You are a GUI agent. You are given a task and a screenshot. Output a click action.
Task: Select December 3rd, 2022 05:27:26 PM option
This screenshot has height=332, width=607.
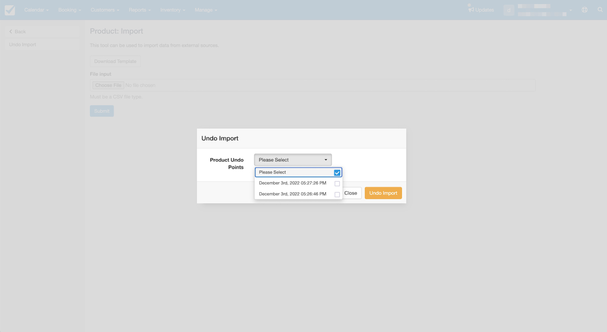click(x=298, y=183)
